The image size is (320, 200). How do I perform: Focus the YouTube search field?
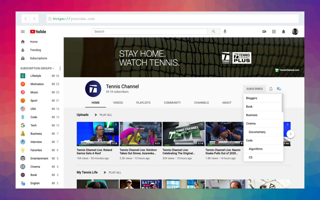pyautogui.click(x=149, y=31)
